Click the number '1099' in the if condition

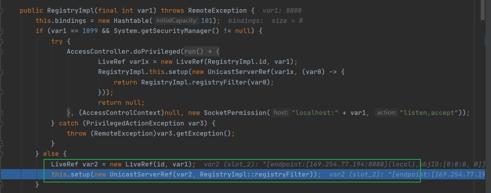click(x=91, y=31)
